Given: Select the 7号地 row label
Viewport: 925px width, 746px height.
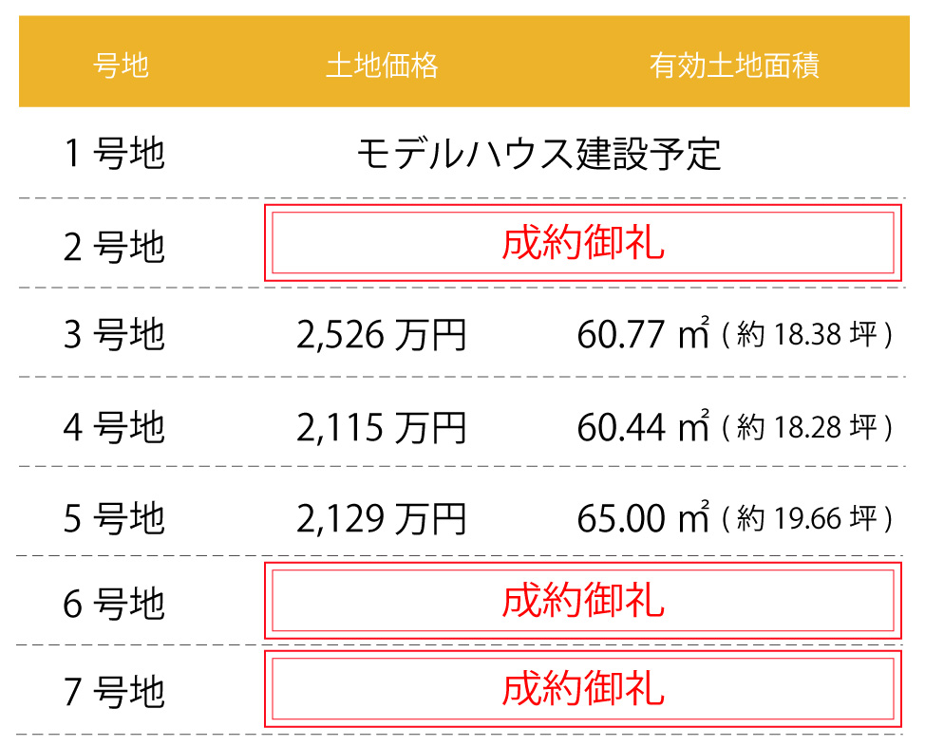Looking at the screenshot, I should (x=114, y=692).
